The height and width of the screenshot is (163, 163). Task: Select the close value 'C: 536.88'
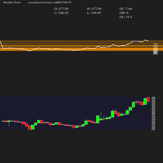coord(61,13)
